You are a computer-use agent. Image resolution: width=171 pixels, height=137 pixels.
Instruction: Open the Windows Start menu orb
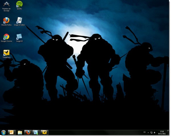point(4,132)
